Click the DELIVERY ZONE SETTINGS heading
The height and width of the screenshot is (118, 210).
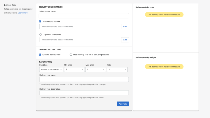point(51,7)
